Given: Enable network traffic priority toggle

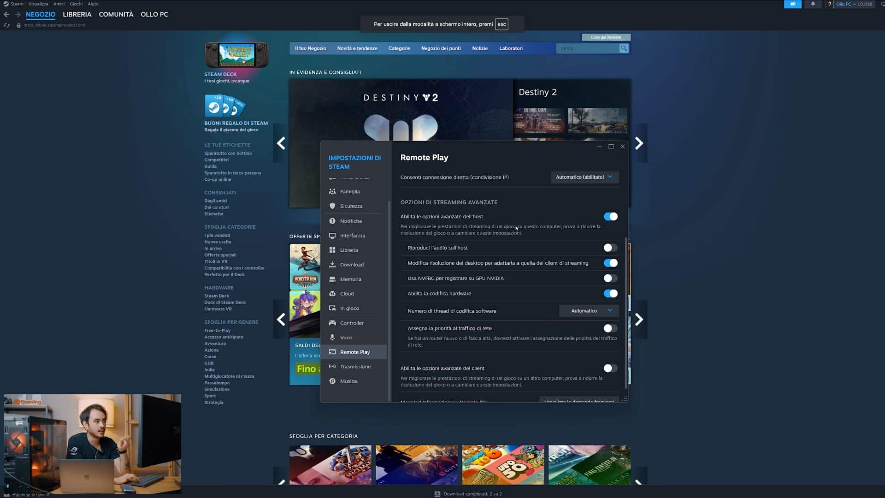Looking at the screenshot, I should point(610,328).
